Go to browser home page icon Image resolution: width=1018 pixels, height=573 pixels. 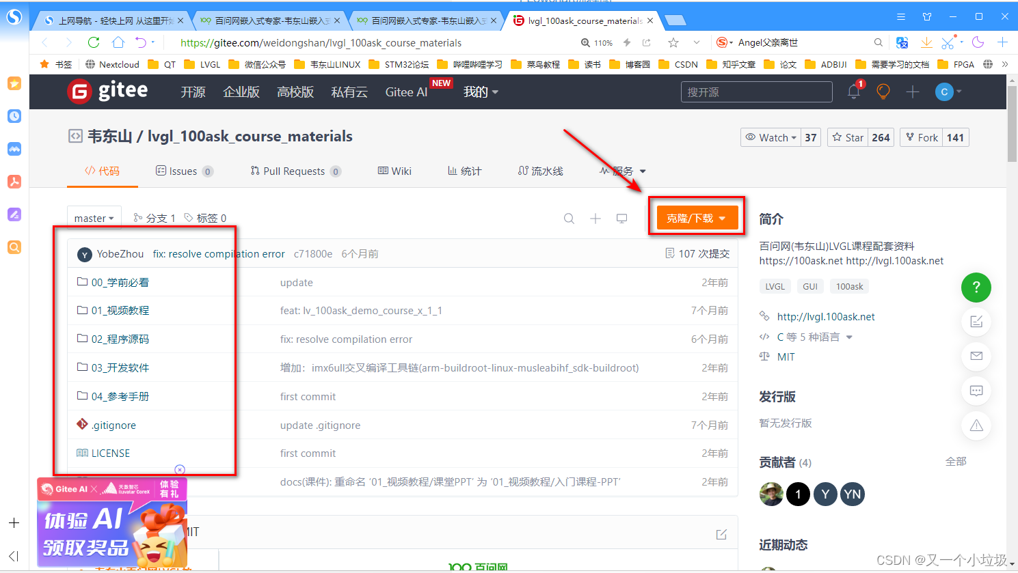pyautogui.click(x=118, y=42)
